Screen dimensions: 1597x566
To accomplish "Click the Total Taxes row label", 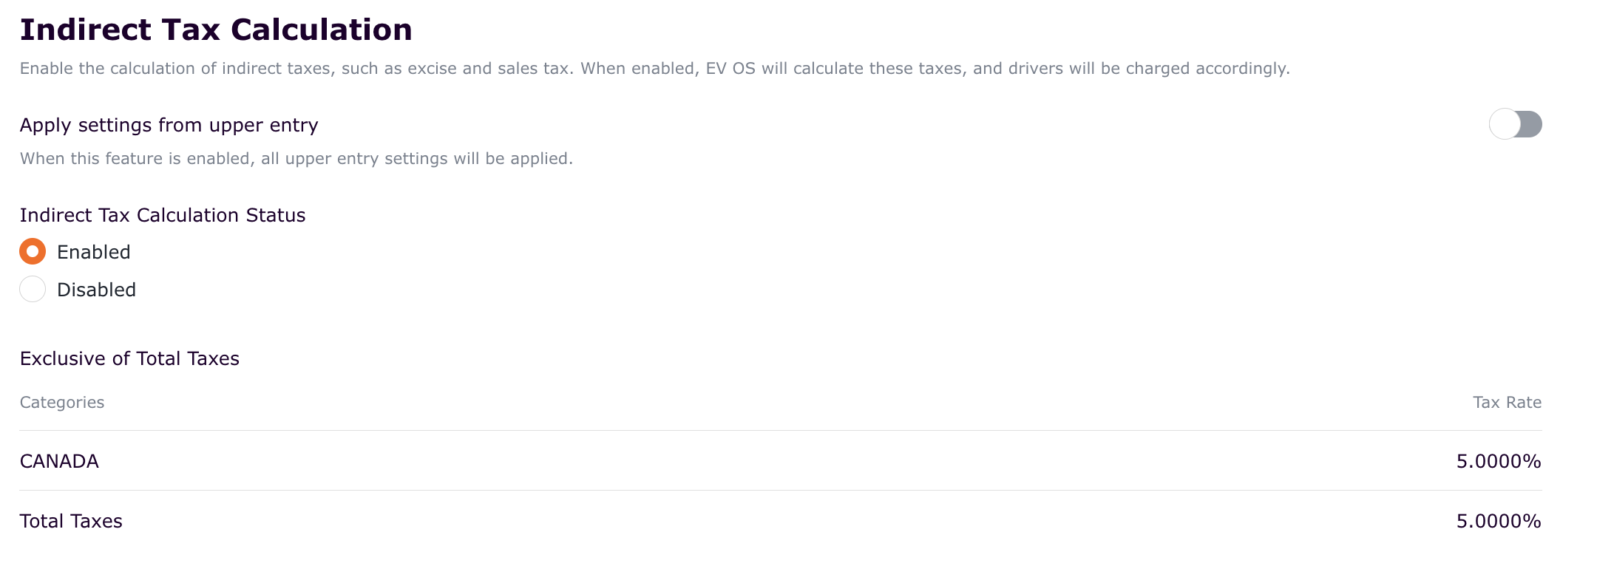I will pyautogui.click(x=71, y=522).
